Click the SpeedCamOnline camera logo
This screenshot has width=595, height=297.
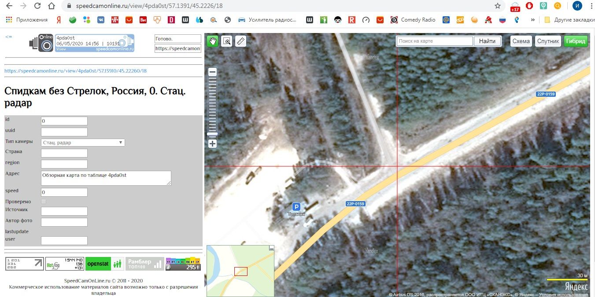tap(41, 43)
